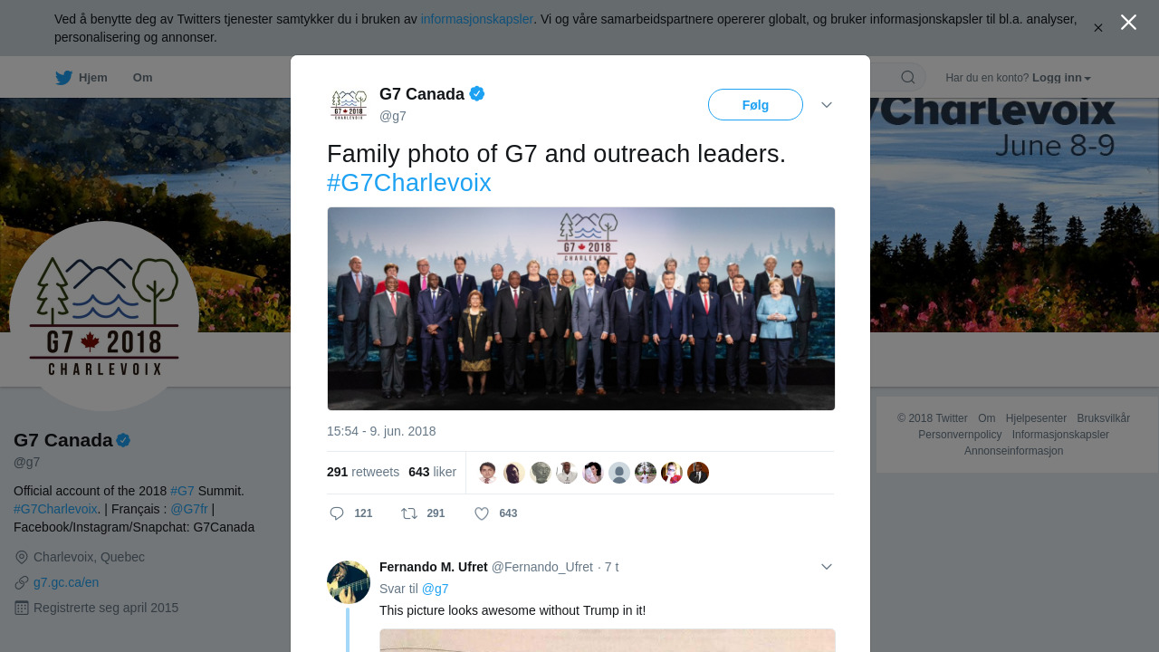Screen dimensions: 1159x652
Task: Click the search magnifier icon
Action: [907, 77]
